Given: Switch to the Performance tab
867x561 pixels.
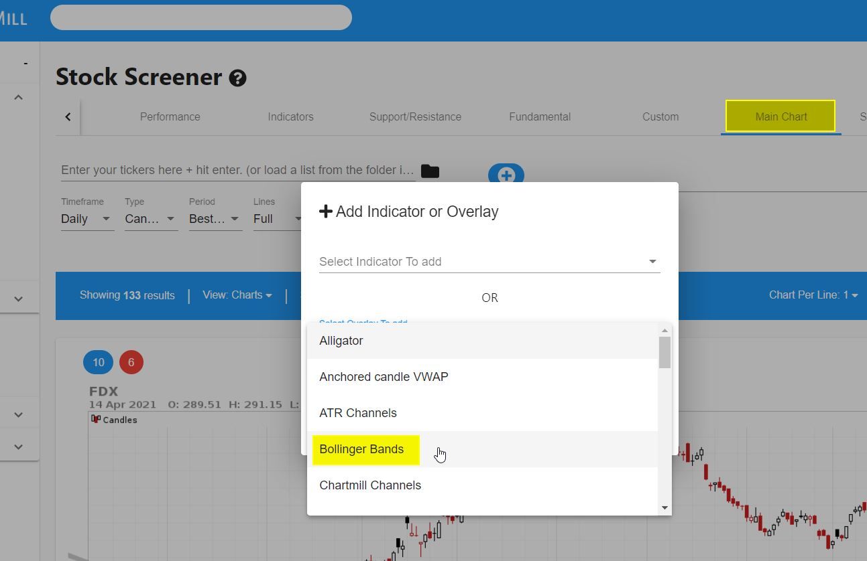Looking at the screenshot, I should coord(170,116).
